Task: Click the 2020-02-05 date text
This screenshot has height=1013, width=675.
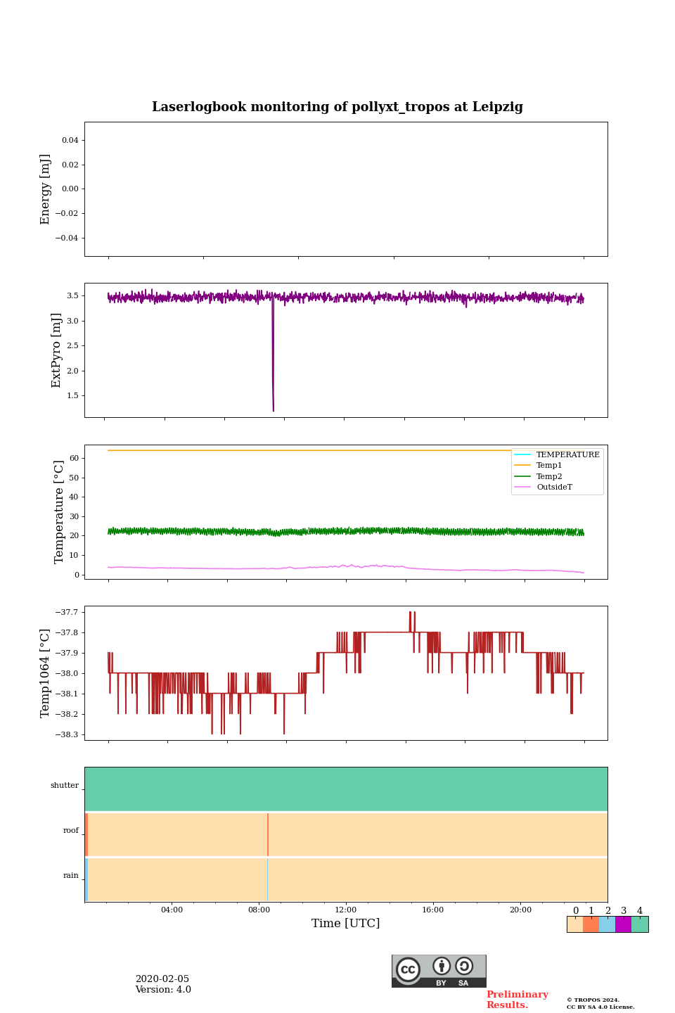Action: coord(162,979)
